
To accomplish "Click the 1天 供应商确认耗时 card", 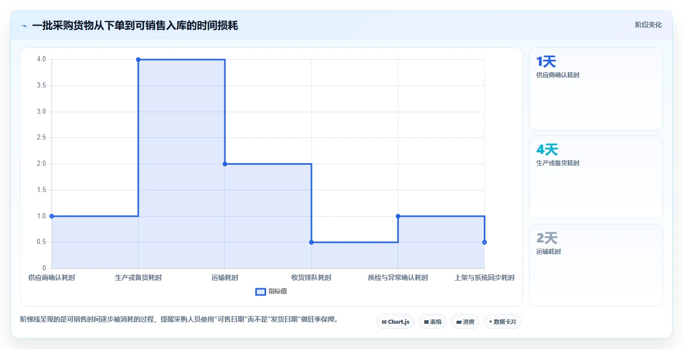I will click(596, 89).
